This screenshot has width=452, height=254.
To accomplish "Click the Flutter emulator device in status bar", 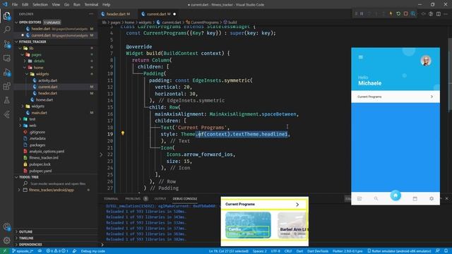I will (x=399, y=251).
